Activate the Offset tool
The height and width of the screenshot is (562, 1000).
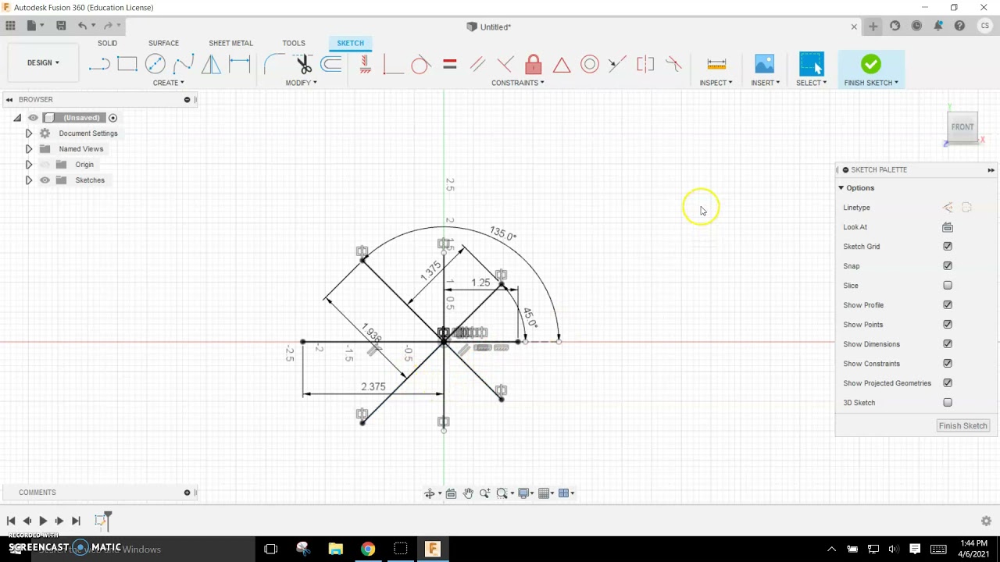(331, 64)
